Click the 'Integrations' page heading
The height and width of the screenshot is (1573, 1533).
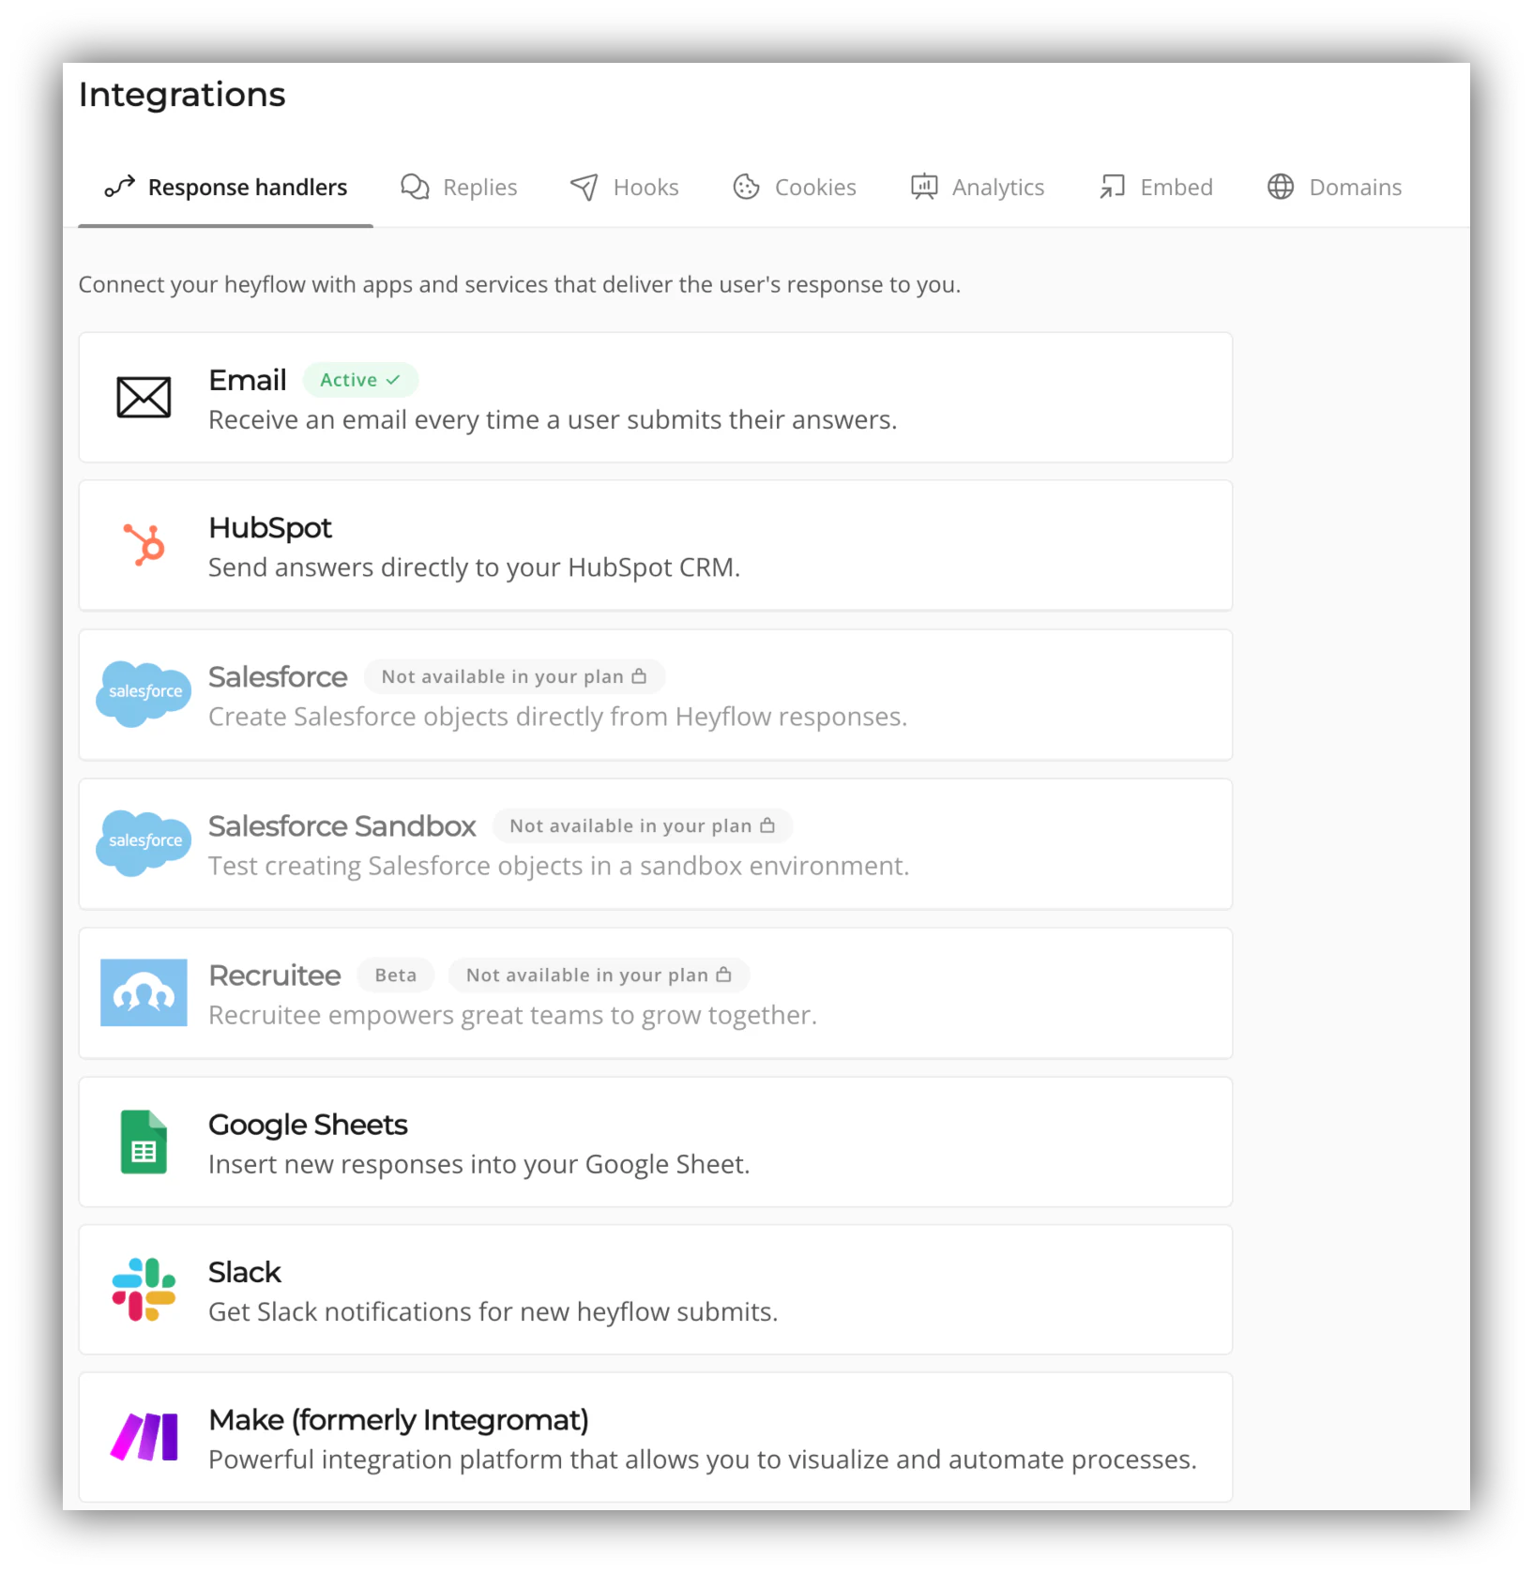click(x=182, y=95)
